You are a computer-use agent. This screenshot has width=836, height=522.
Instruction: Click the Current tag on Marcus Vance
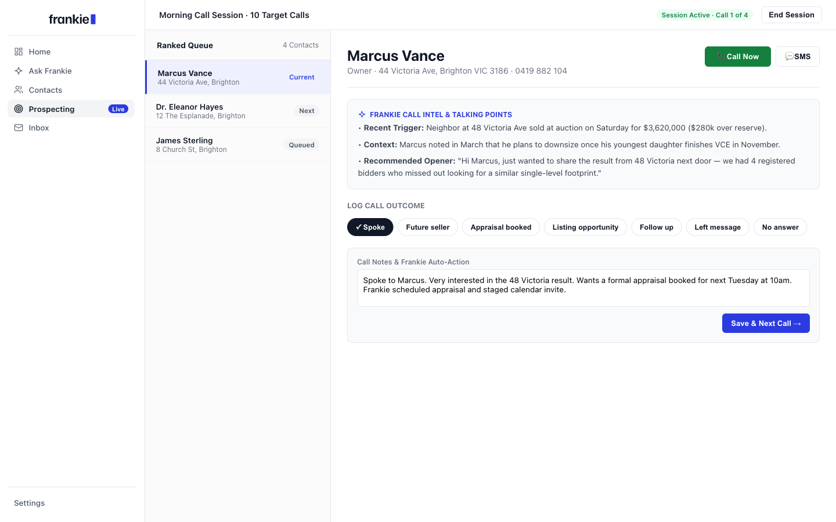point(302,77)
